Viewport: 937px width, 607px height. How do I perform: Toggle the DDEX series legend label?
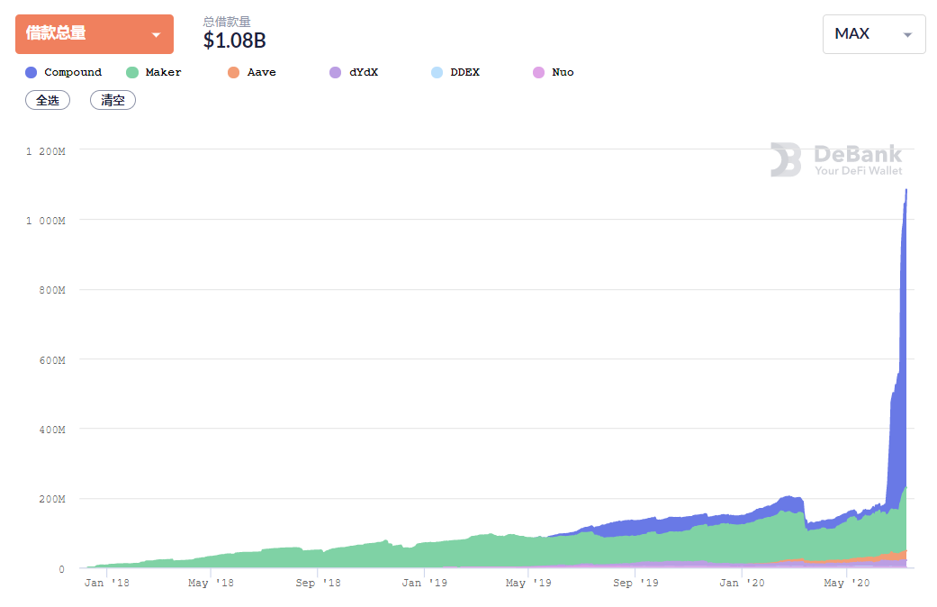pyautogui.click(x=465, y=72)
